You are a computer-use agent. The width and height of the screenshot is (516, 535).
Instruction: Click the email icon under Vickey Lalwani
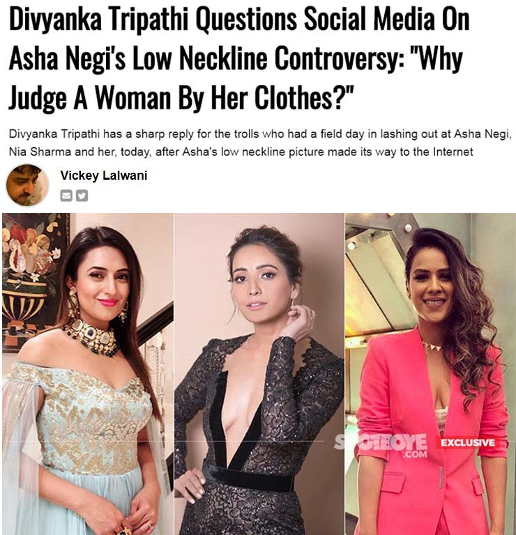point(66,196)
